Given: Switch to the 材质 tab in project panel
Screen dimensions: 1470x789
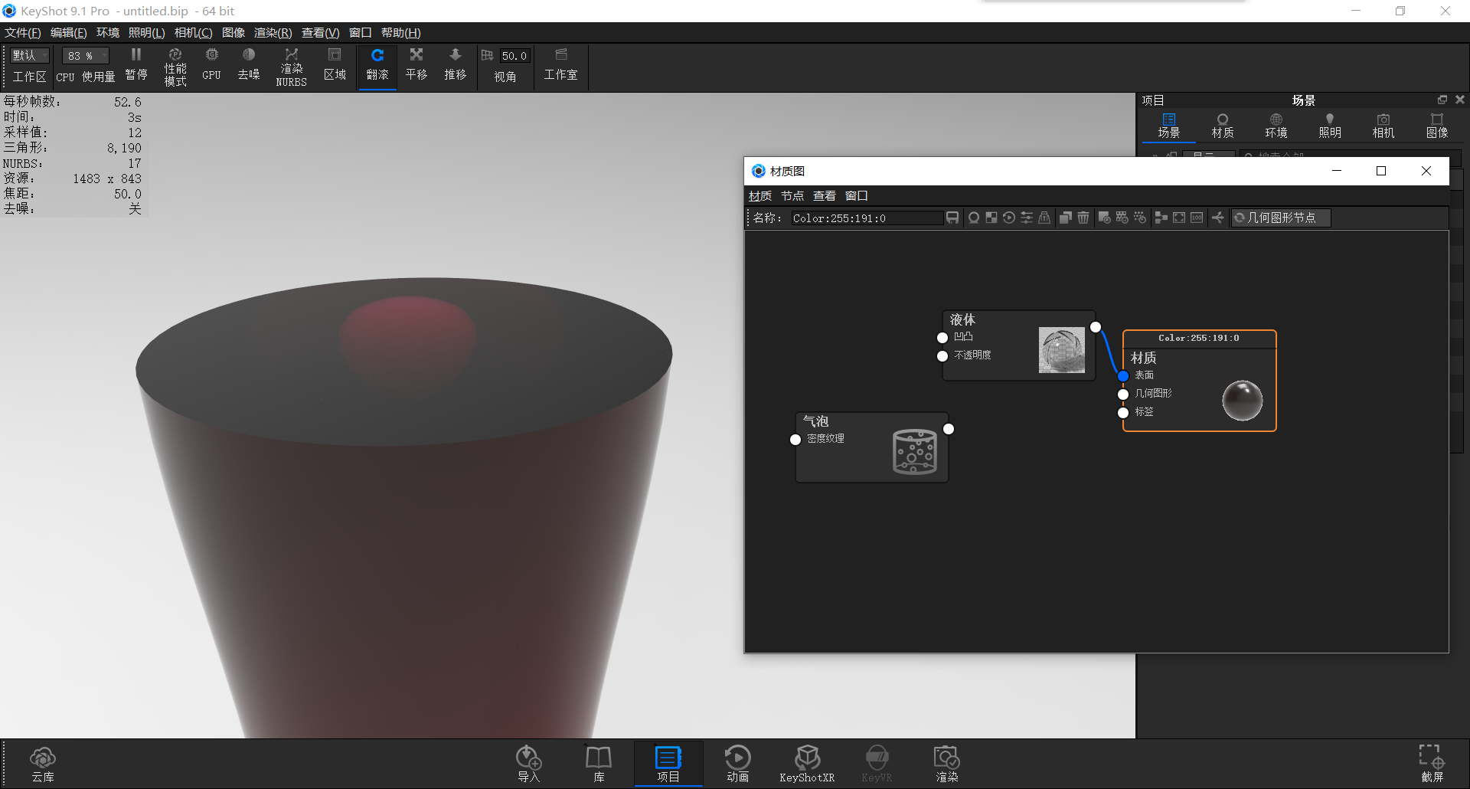Looking at the screenshot, I should (x=1222, y=125).
